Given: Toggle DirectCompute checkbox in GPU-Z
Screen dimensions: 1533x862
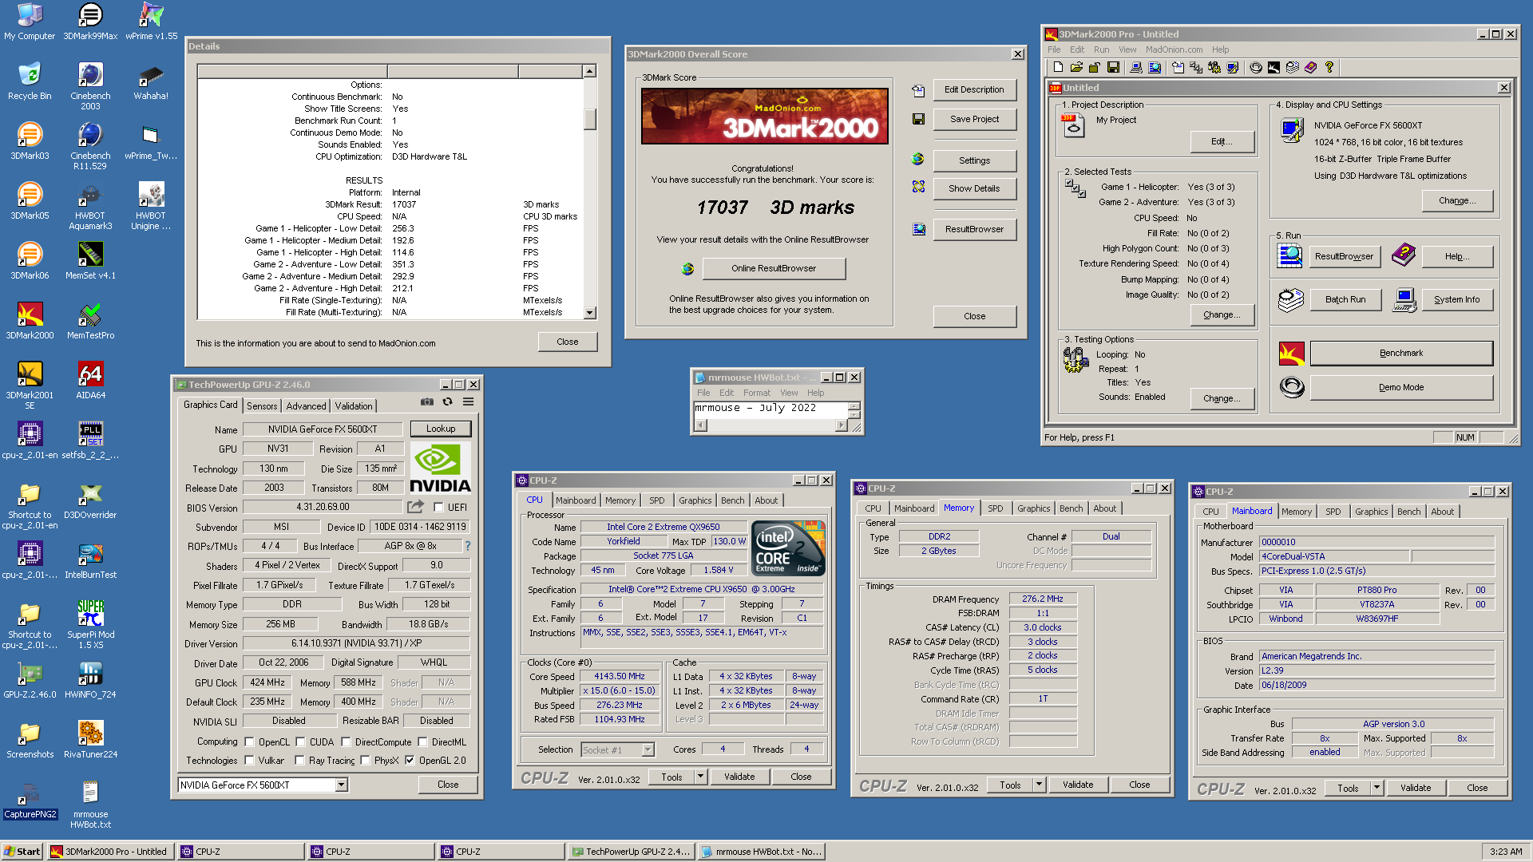Looking at the screenshot, I should 346,741.
